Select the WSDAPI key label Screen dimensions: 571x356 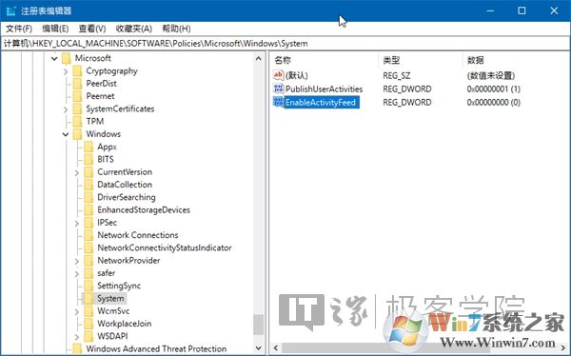(112, 336)
